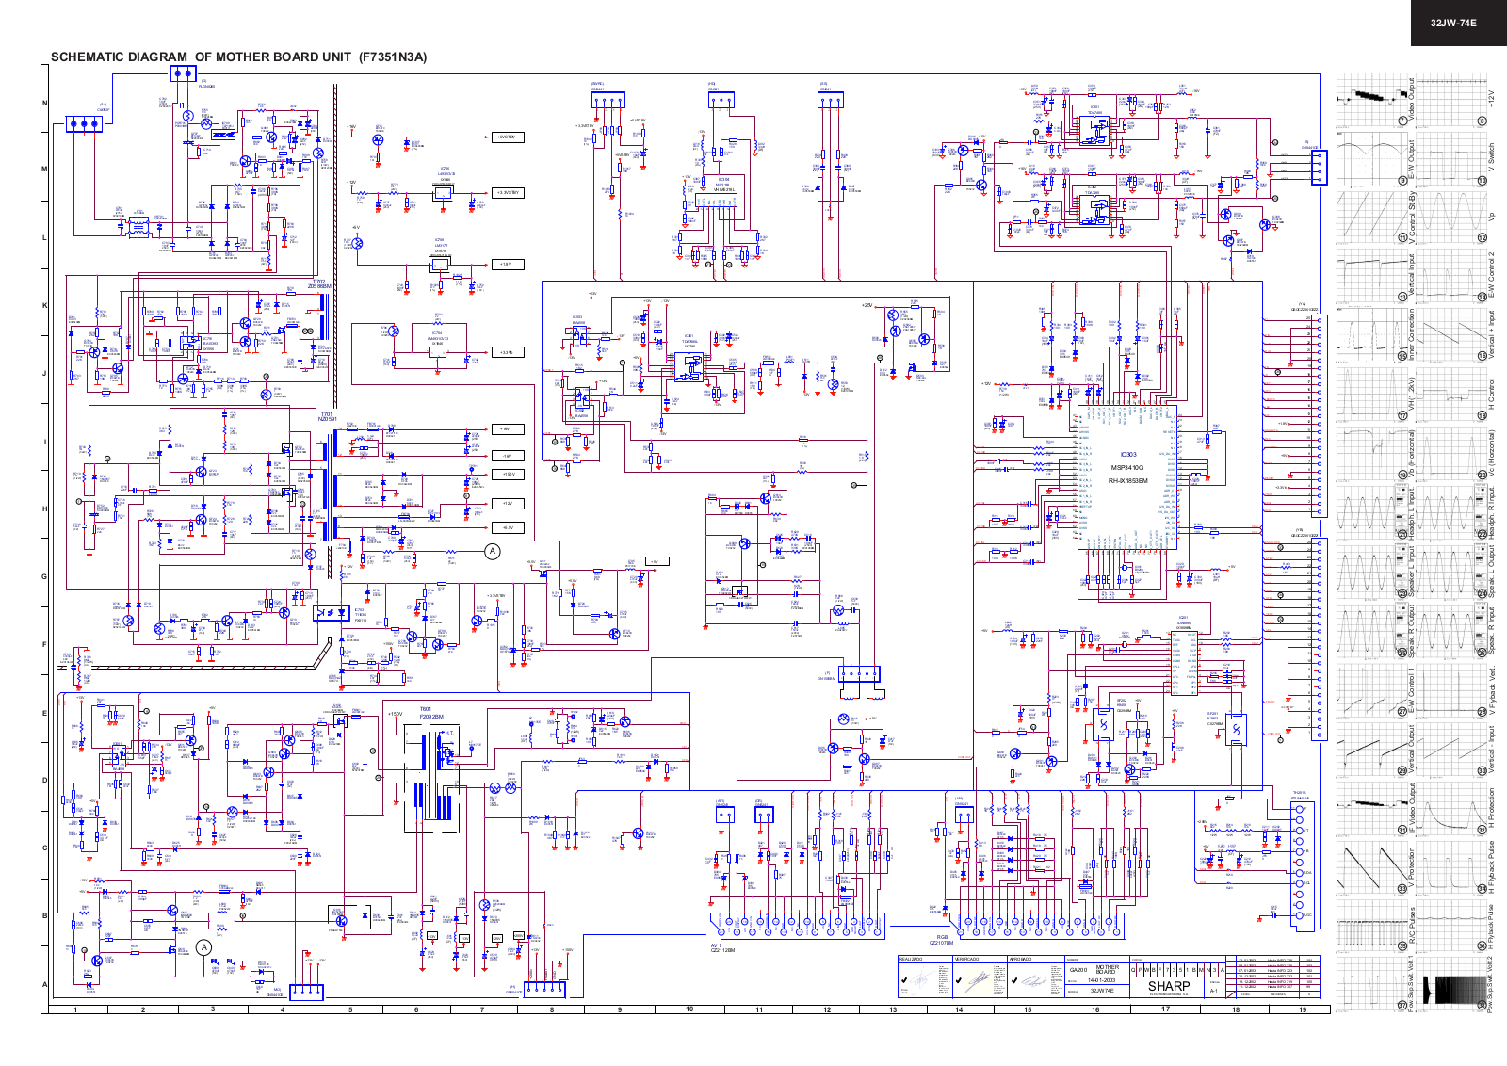Viewport: 1507px width, 1066px height.
Task: Select the date 14-01-2003
Action: point(1101,980)
